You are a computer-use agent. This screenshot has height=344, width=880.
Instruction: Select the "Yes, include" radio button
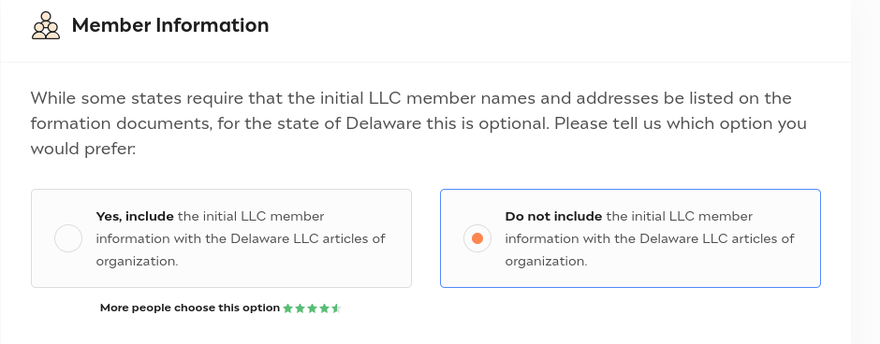tap(68, 238)
